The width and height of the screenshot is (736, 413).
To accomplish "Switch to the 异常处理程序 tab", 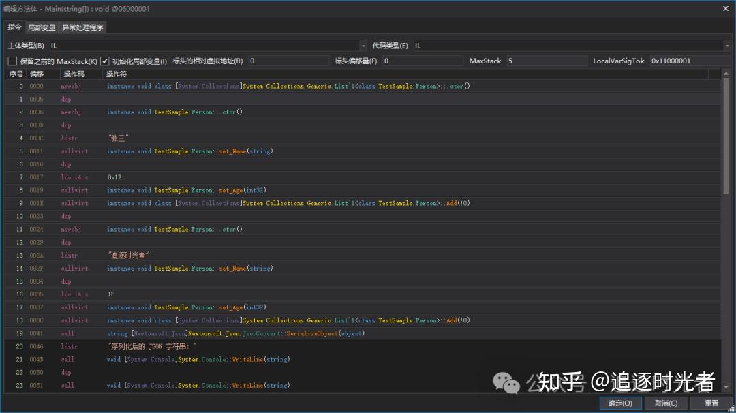I will [82, 27].
